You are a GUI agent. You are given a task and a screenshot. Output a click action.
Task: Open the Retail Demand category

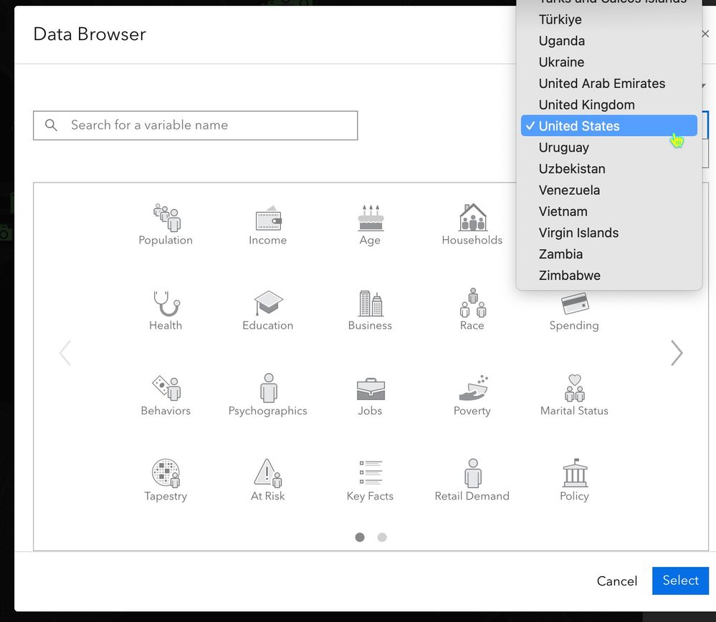pyautogui.click(x=472, y=481)
